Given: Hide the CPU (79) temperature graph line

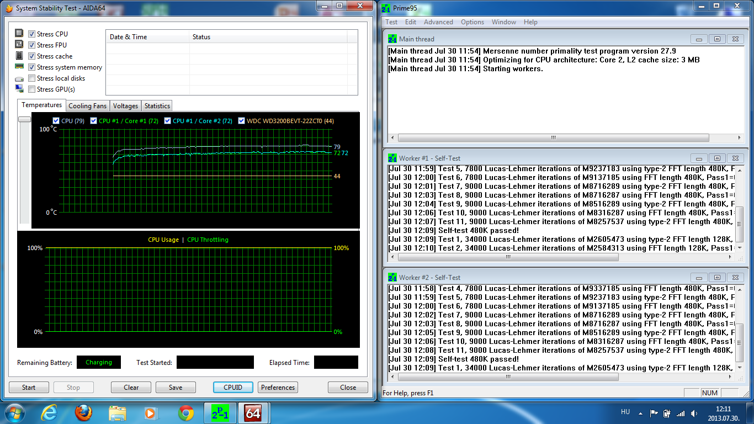Looking at the screenshot, I should 56,121.
